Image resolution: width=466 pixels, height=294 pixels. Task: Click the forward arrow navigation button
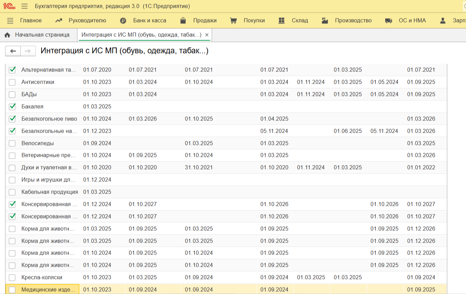point(28,51)
